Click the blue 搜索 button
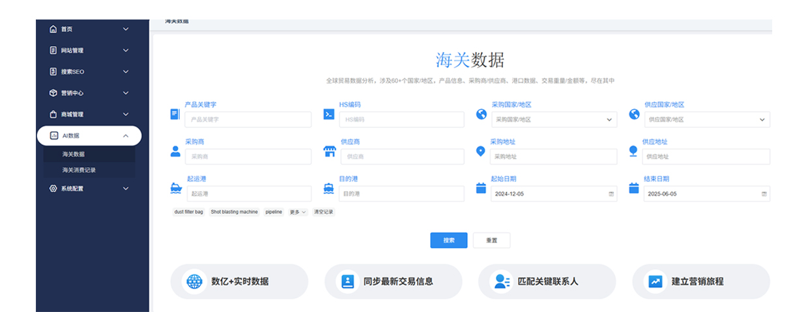808x312 pixels. pyautogui.click(x=449, y=240)
